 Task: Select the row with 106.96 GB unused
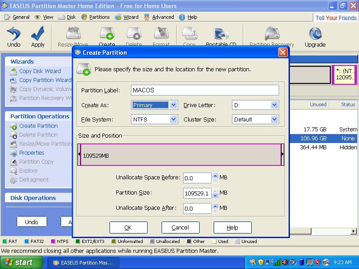tap(324, 139)
